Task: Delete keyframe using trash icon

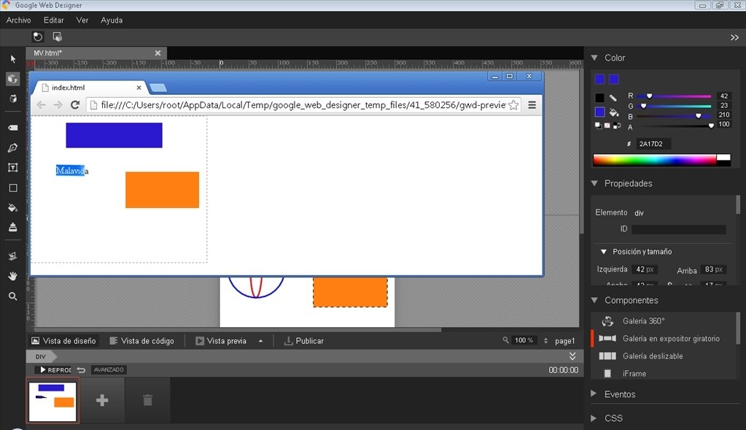Action: (147, 400)
